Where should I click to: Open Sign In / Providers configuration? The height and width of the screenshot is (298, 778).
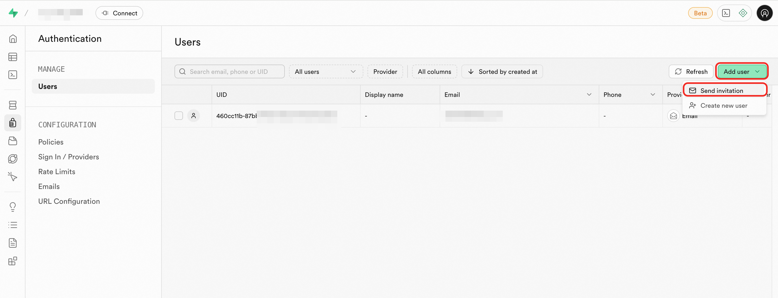[x=69, y=157]
